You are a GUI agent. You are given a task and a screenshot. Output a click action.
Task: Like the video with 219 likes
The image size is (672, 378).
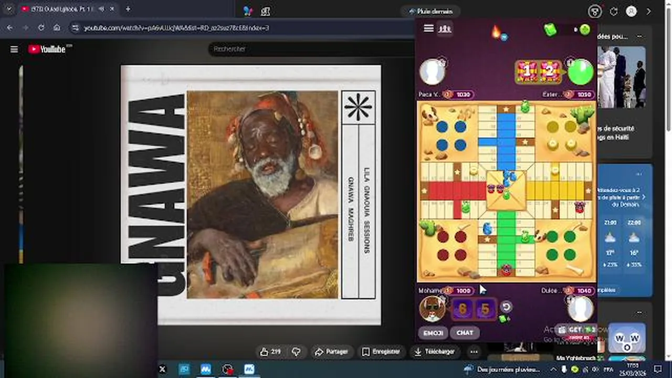click(x=270, y=352)
